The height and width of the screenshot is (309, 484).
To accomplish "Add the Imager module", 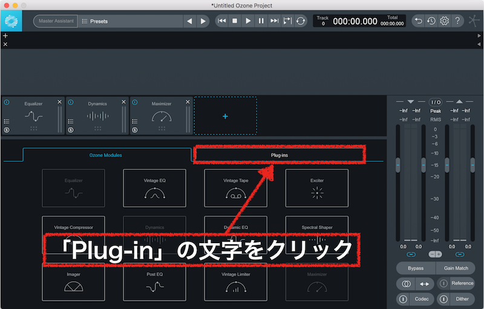I will click(x=73, y=283).
